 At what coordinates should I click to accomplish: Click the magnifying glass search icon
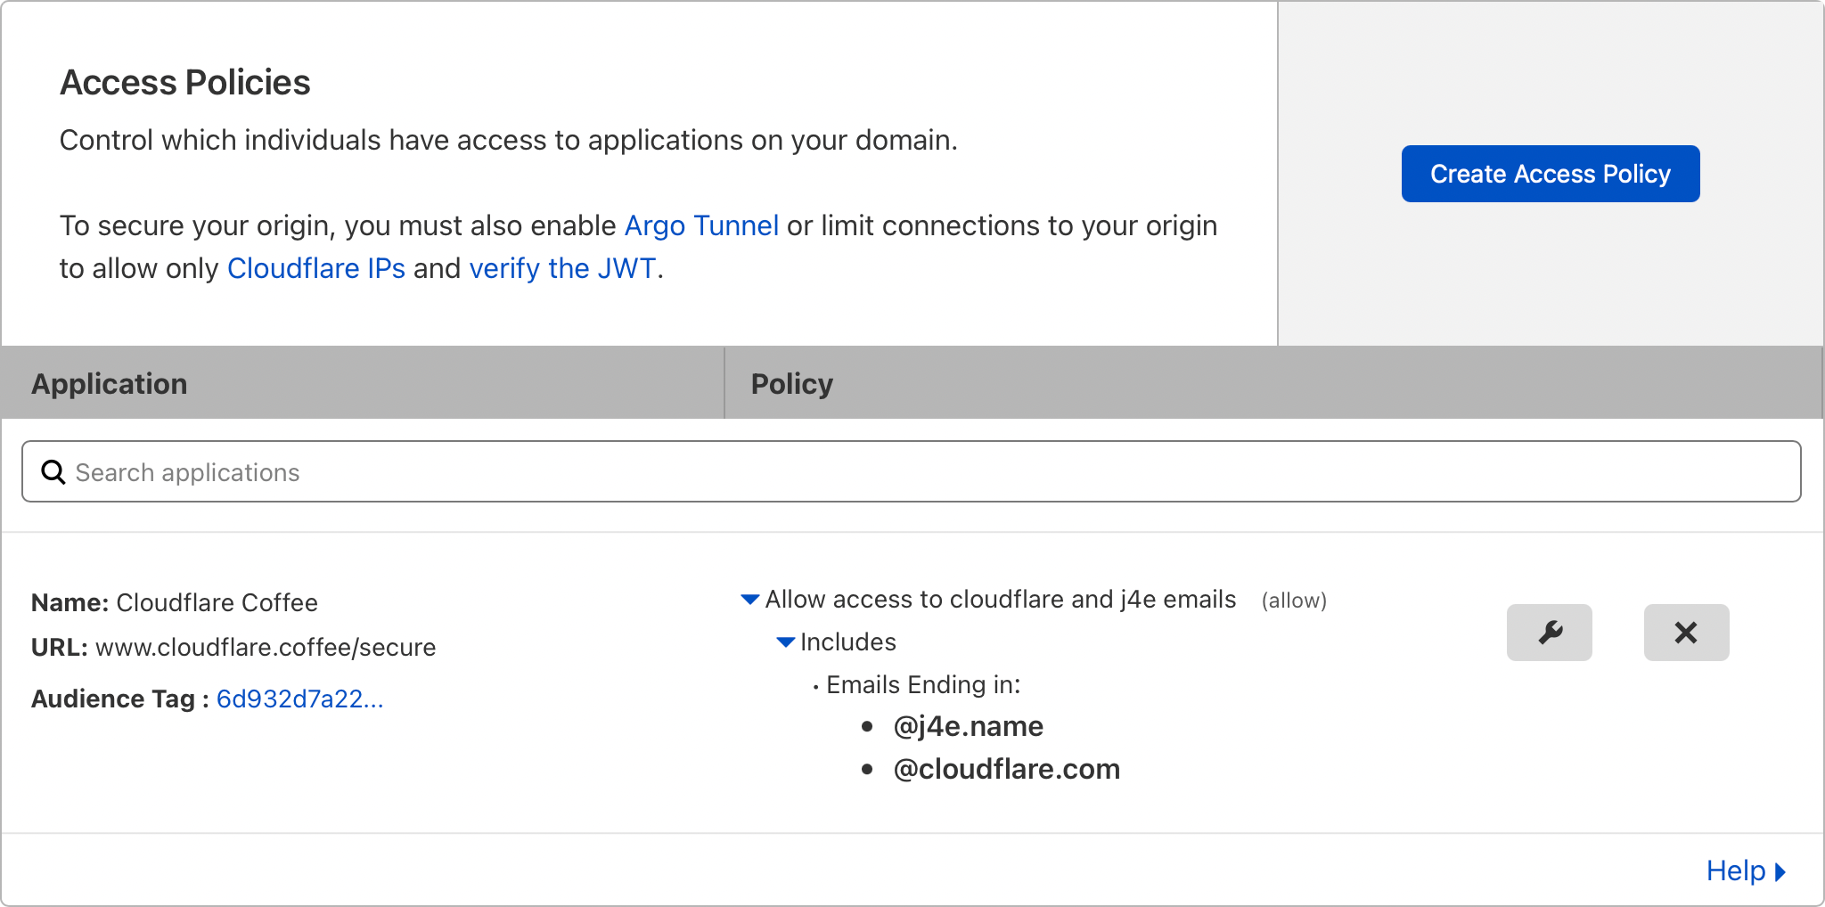point(53,471)
